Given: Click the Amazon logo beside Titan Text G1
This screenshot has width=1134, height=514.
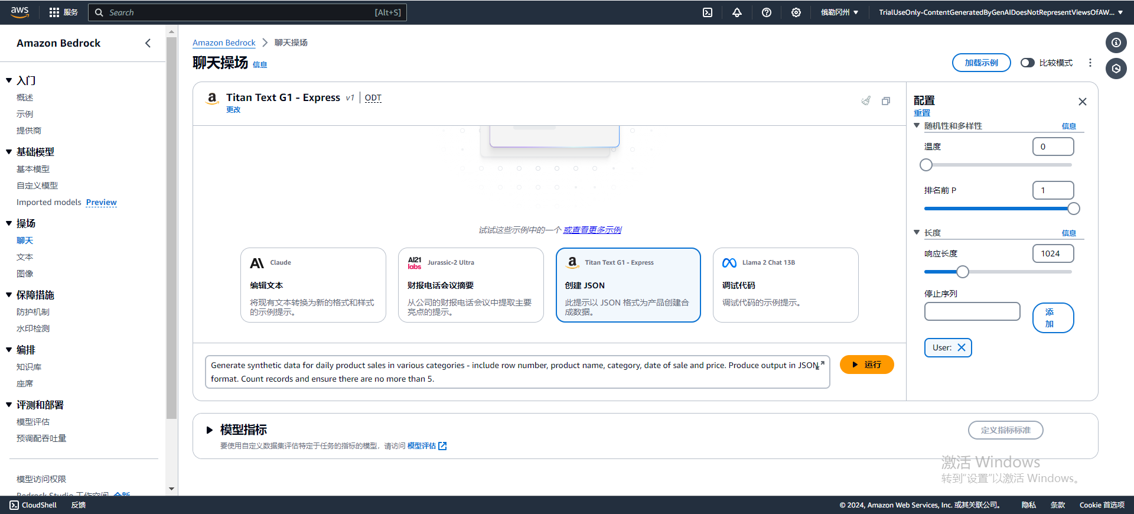Looking at the screenshot, I should (x=212, y=99).
